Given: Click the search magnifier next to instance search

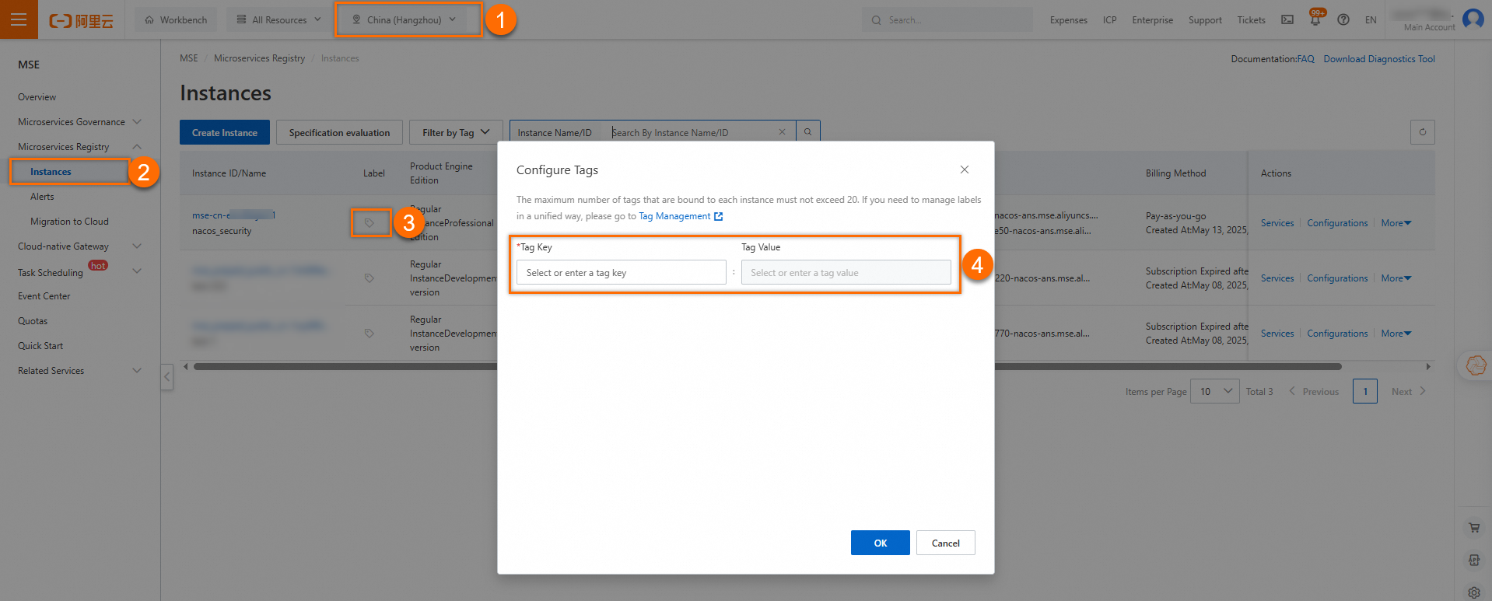Looking at the screenshot, I should pyautogui.click(x=808, y=132).
